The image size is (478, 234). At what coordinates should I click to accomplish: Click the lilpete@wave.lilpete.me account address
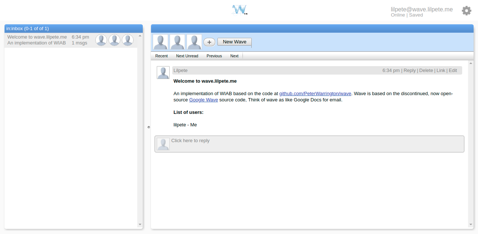pos(422,9)
